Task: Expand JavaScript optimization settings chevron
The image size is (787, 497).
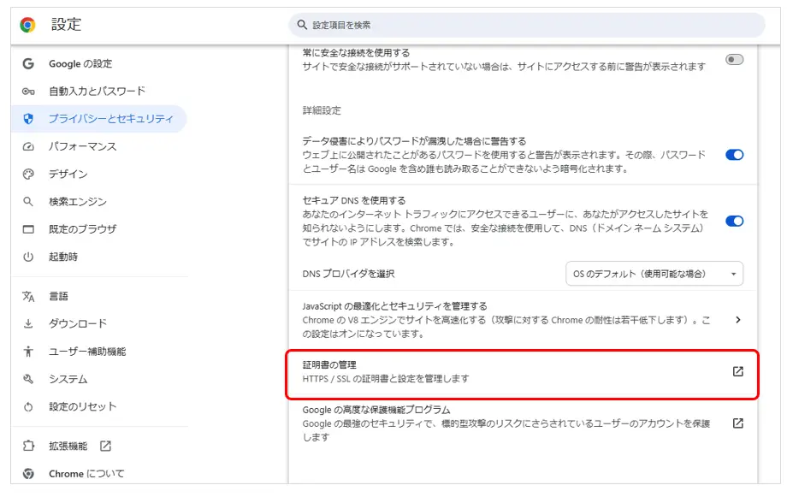Action: 737,320
